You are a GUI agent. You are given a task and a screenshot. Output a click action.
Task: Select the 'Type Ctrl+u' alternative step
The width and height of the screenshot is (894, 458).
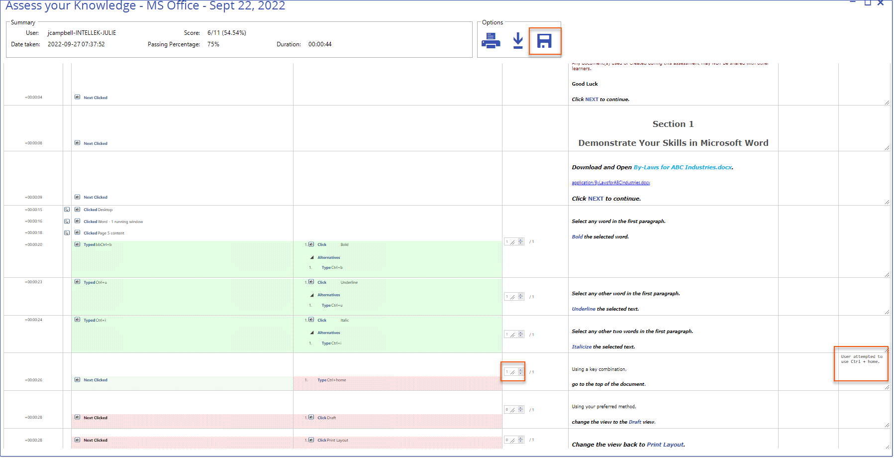pyautogui.click(x=332, y=306)
